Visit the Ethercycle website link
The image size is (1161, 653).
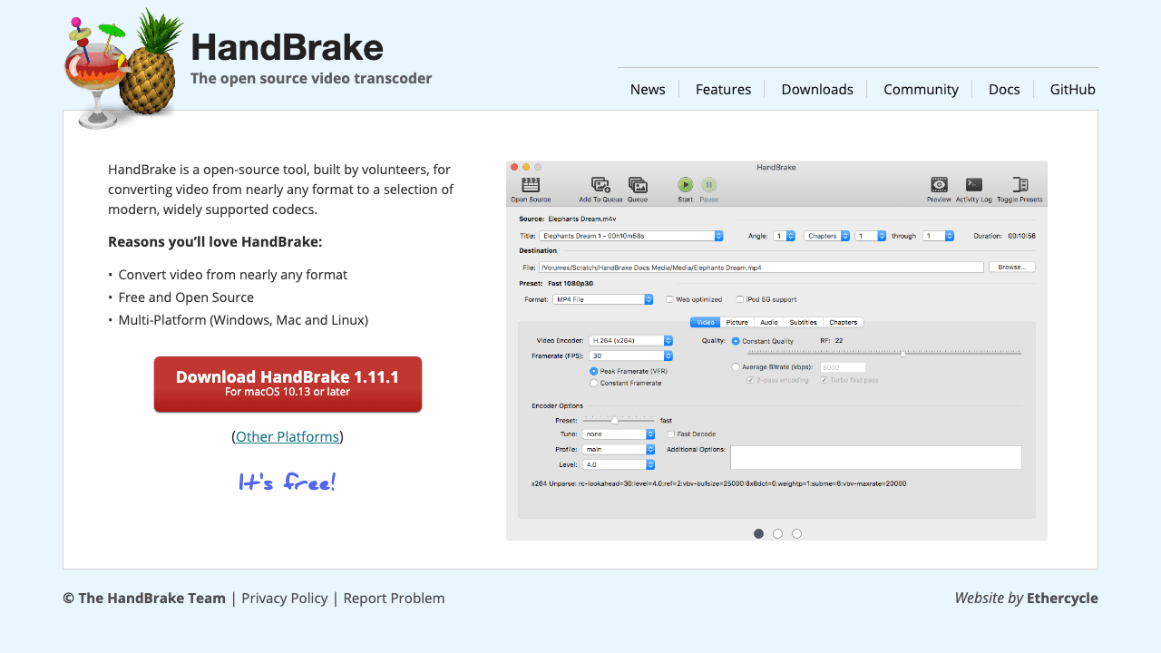point(1062,598)
